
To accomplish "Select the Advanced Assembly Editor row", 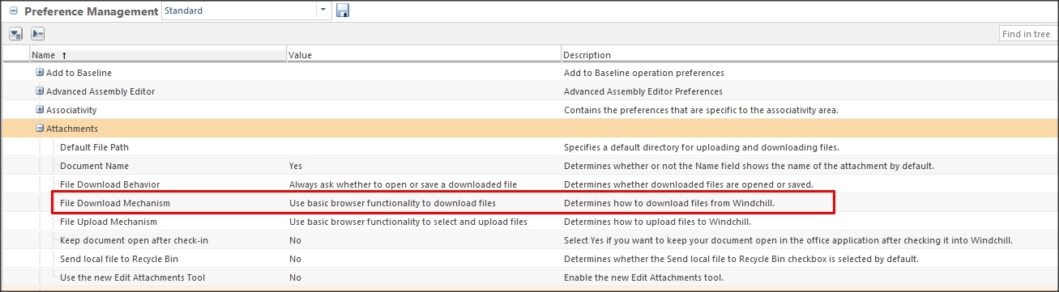I will (x=529, y=91).
